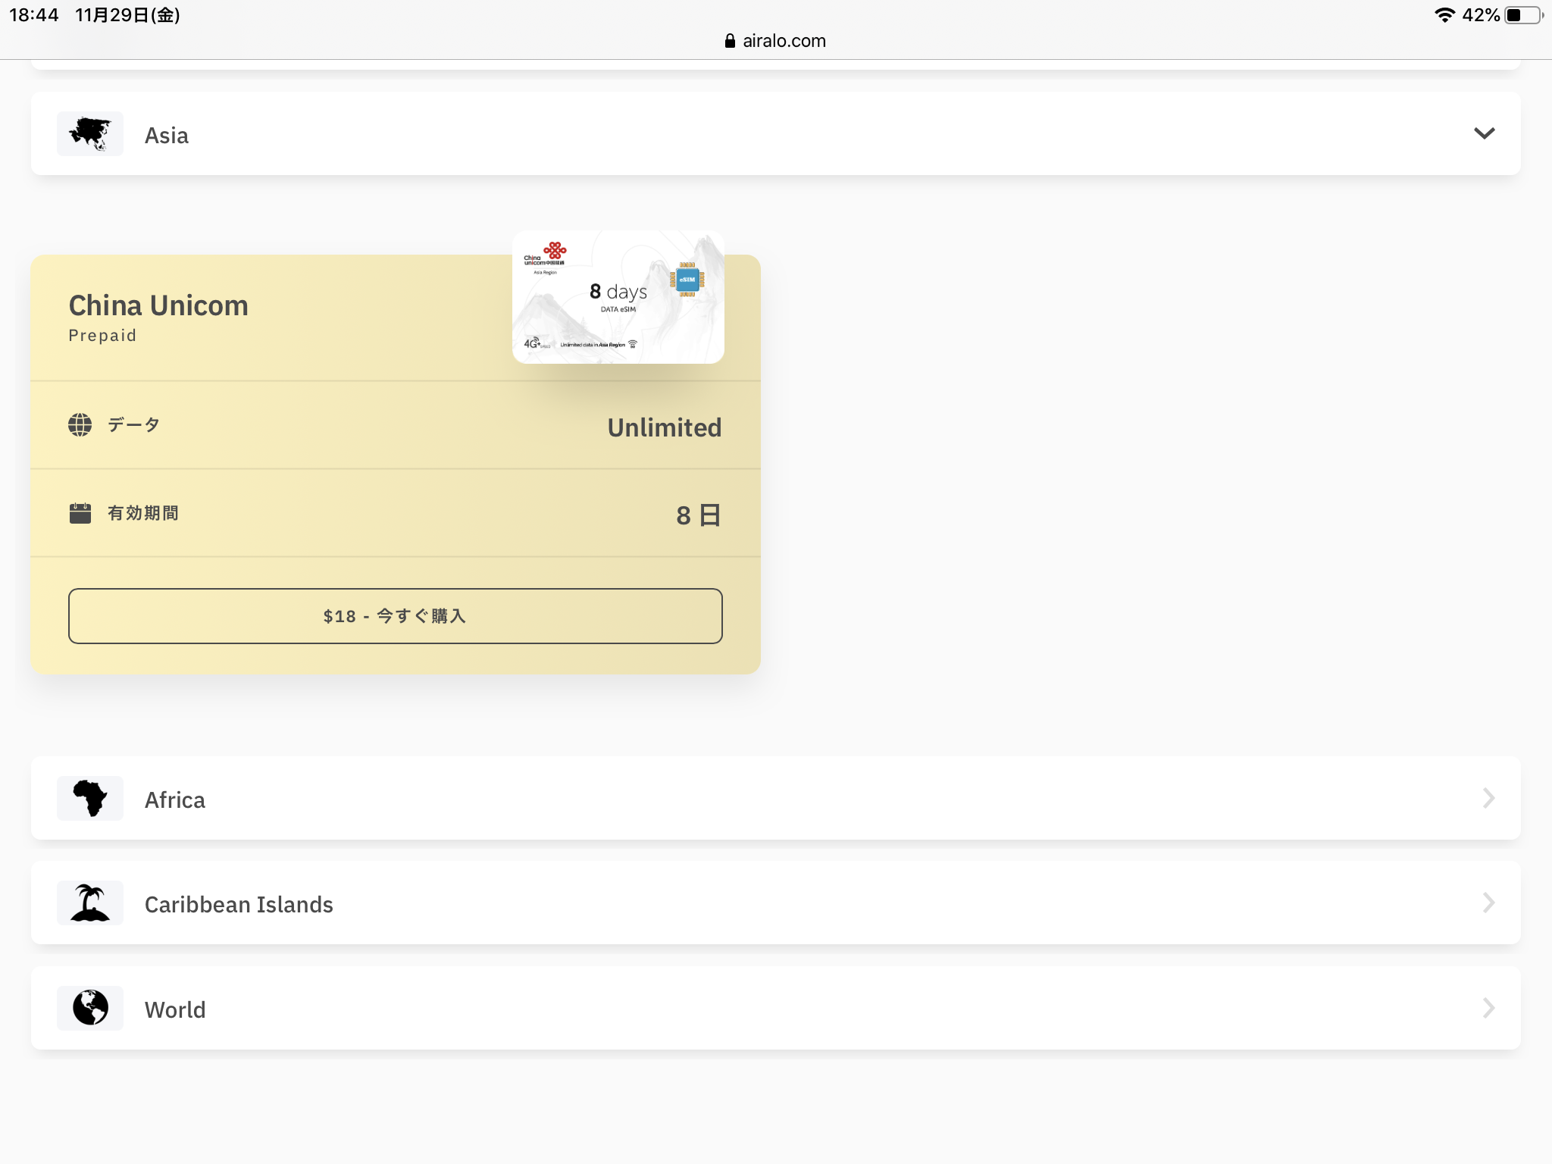Screen dimensions: 1552x1164
Task: Click the Unlimited data value
Action: (665, 427)
